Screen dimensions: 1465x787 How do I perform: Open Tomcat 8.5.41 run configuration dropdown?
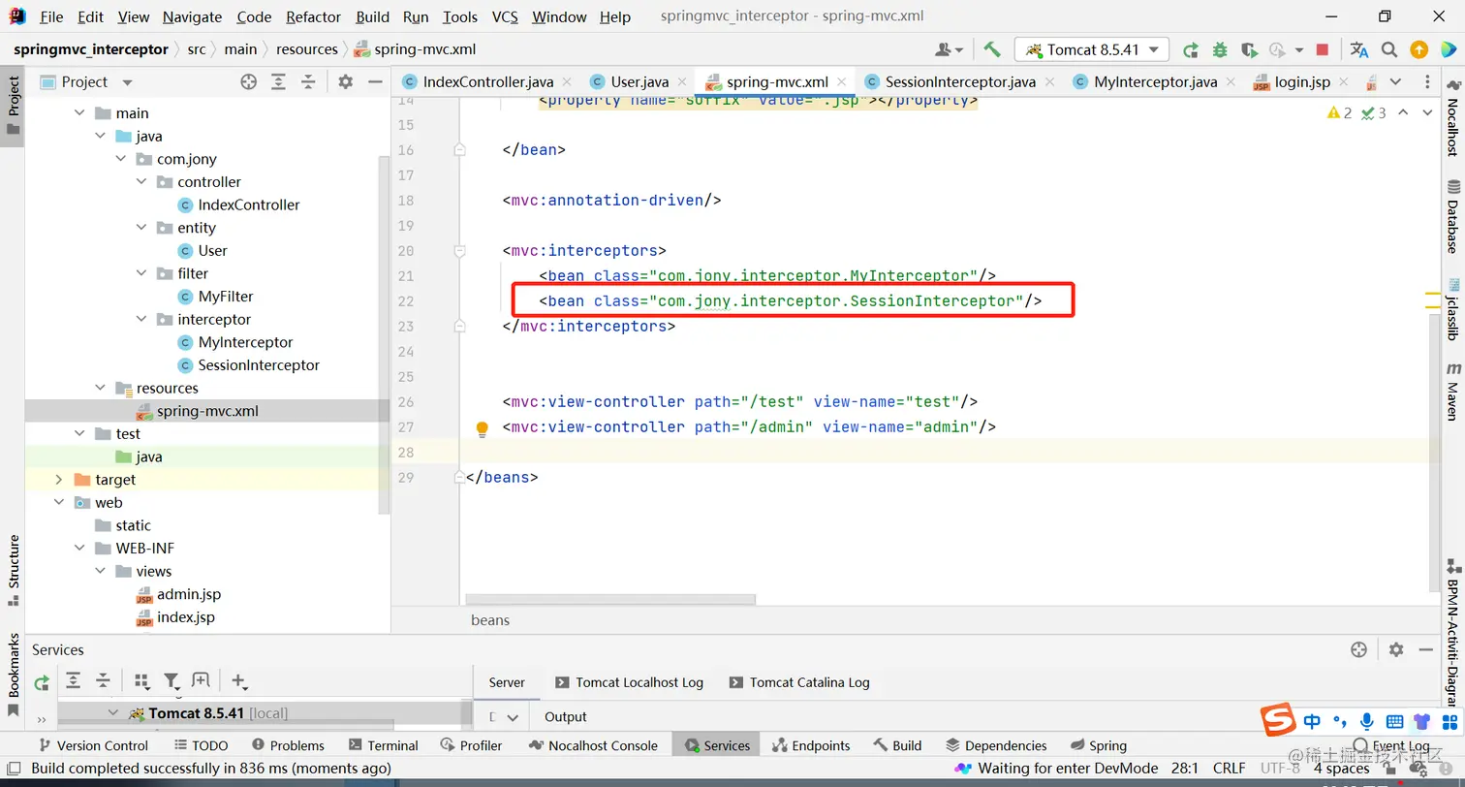[x=1092, y=49]
